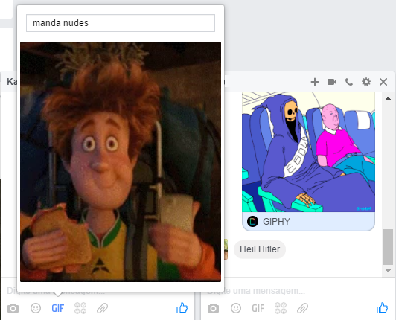
Task: Open GIF search in right chat
Action: coord(258,308)
